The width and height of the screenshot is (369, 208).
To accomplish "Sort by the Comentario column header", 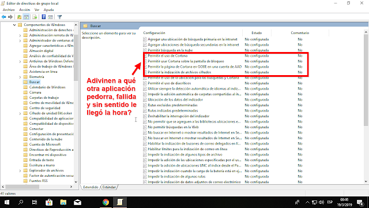I will coord(300,33).
